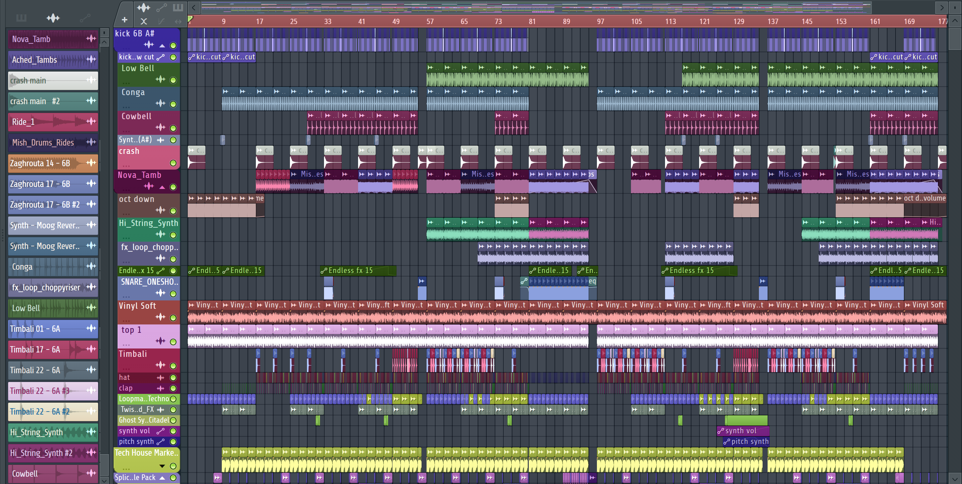Select the oct d..volume clip
The height and width of the screenshot is (484, 962).
coord(925,205)
